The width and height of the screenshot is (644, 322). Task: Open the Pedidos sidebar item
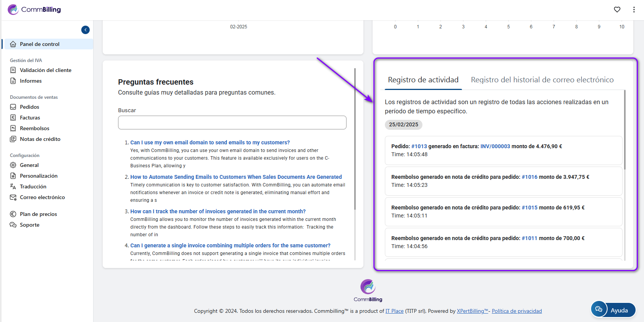[30, 107]
